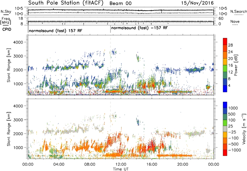Viewport: 247px width, 171px height.
Task: Click the light green segment of Velocity colorbar
Action: (x=225, y=123)
